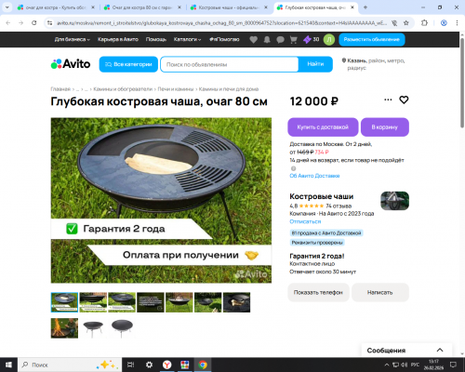Click the browser address bar URL
This screenshot has height=372, width=465.
click(x=221, y=22)
